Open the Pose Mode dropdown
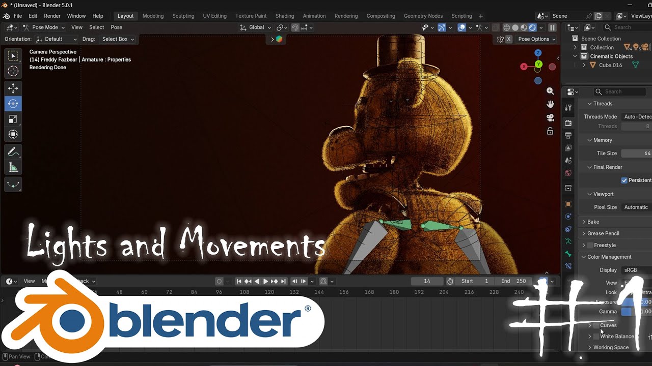The image size is (652, 366). tap(44, 27)
